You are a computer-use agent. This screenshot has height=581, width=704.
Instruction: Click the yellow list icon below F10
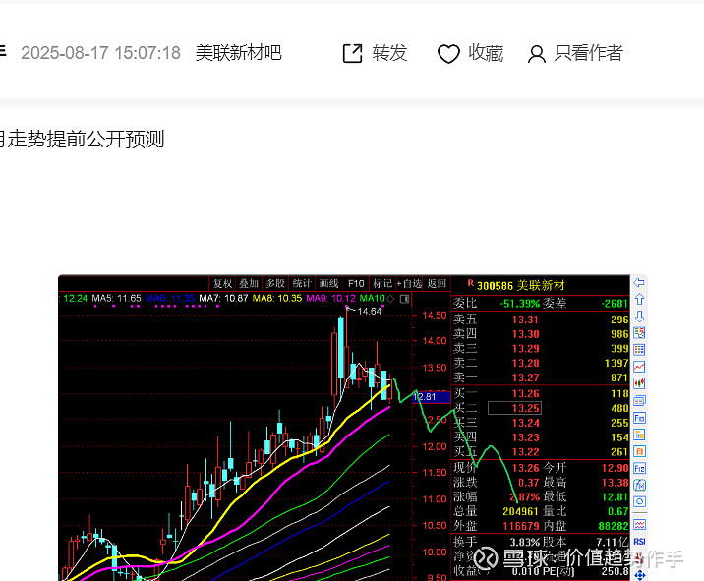[x=639, y=435]
